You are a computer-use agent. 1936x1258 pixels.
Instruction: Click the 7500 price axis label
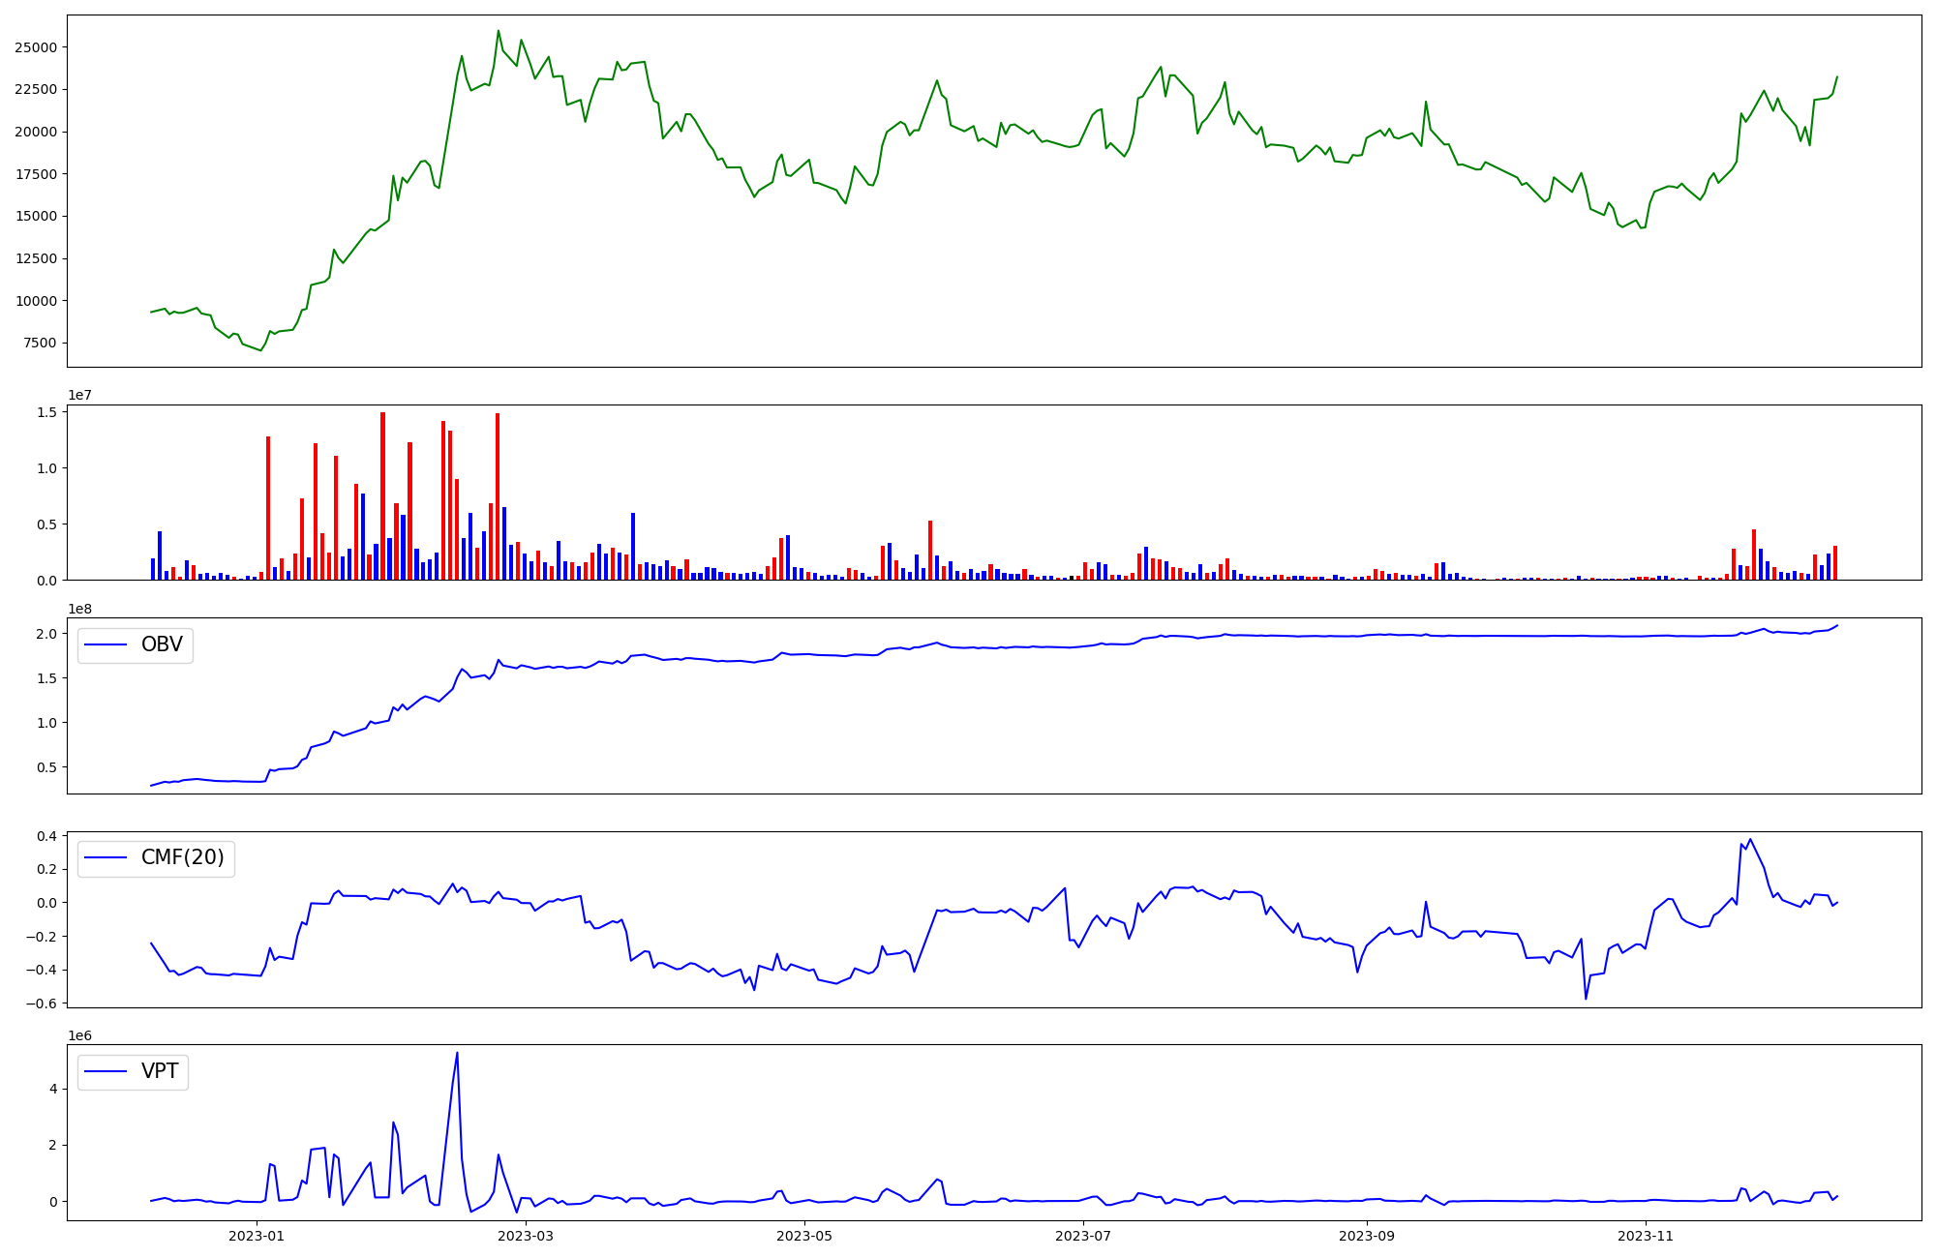coord(39,344)
